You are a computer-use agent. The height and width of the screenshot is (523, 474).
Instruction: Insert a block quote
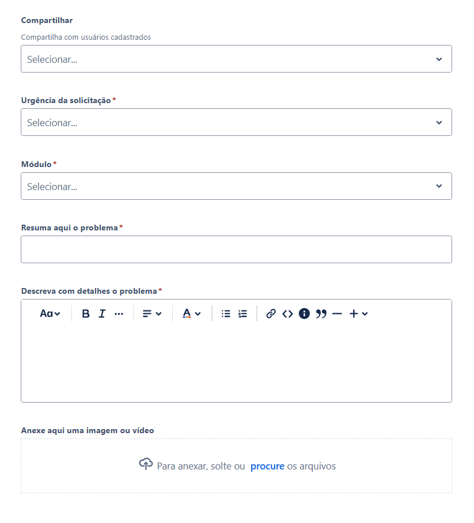(x=321, y=313)
